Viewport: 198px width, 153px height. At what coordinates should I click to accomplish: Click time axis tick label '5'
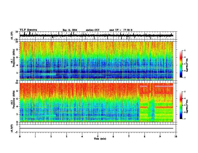point(98,136)
